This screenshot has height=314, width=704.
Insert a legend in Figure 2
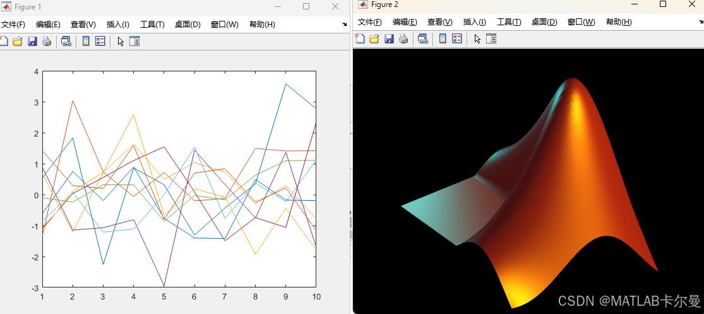pos(457,39)
